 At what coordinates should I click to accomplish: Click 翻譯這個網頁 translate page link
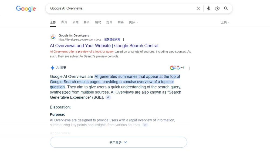coord(112,39)
